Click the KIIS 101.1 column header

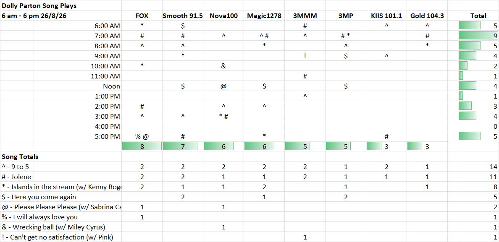(386, 16)
